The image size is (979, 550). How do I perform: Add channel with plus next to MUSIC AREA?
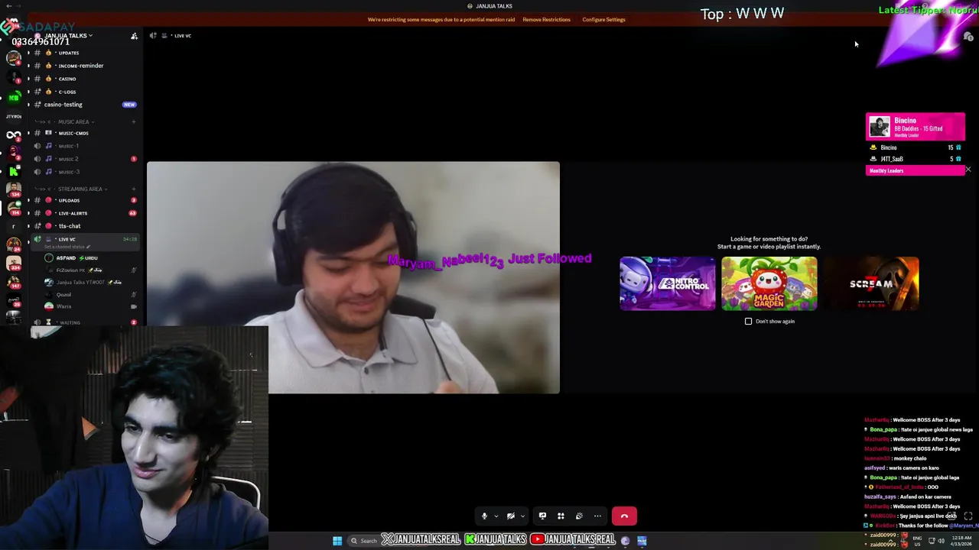(x=134, y=121)
